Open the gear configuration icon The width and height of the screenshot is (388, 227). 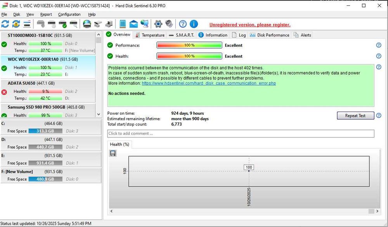[x=158, y=24]
